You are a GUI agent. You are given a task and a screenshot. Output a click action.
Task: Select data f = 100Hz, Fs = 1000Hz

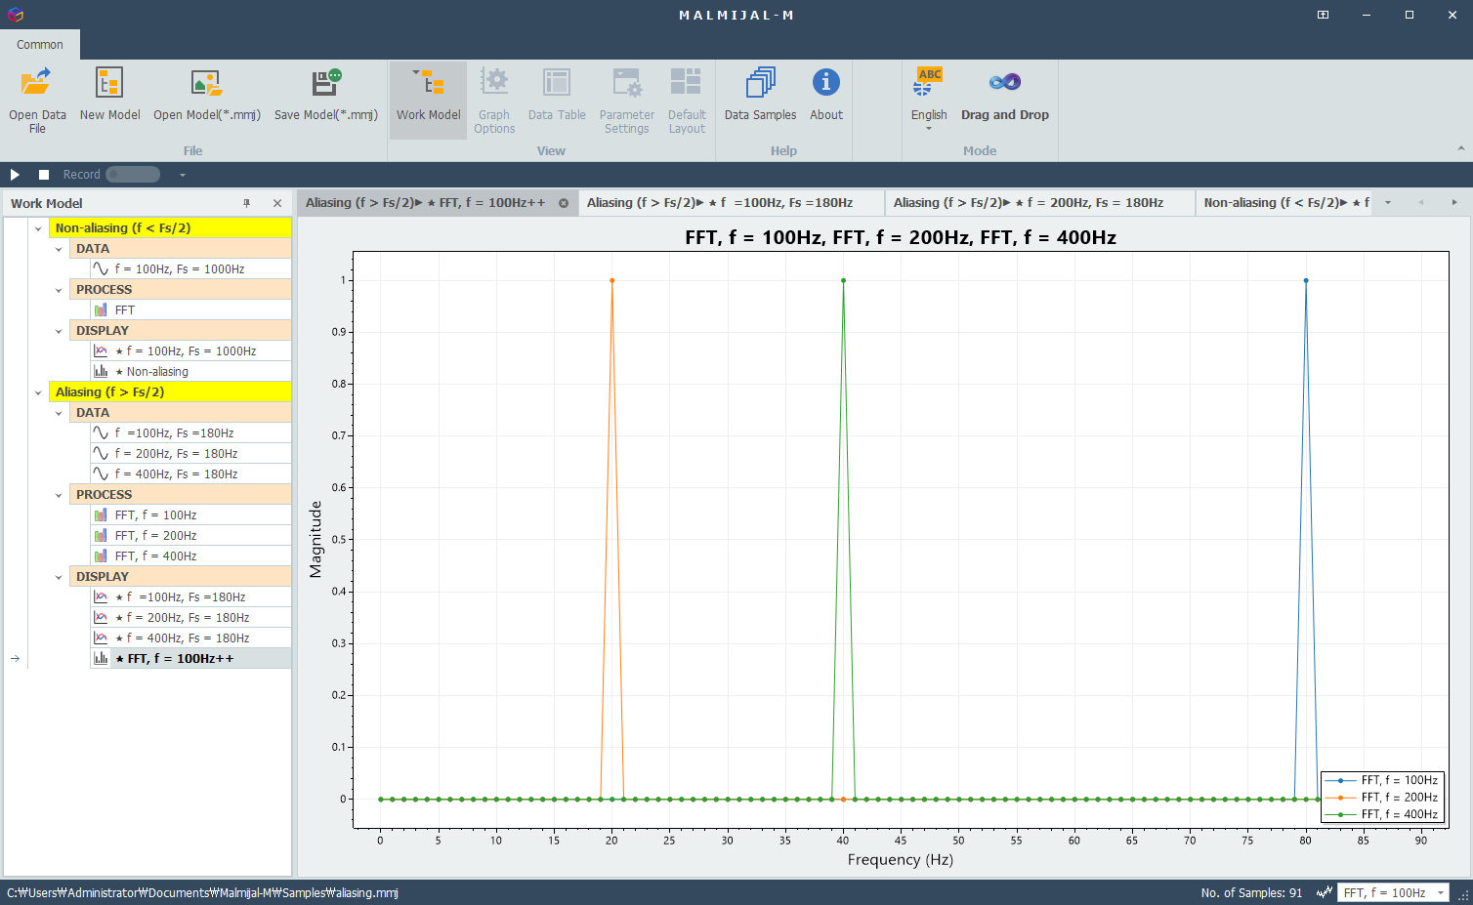point(190,268)
